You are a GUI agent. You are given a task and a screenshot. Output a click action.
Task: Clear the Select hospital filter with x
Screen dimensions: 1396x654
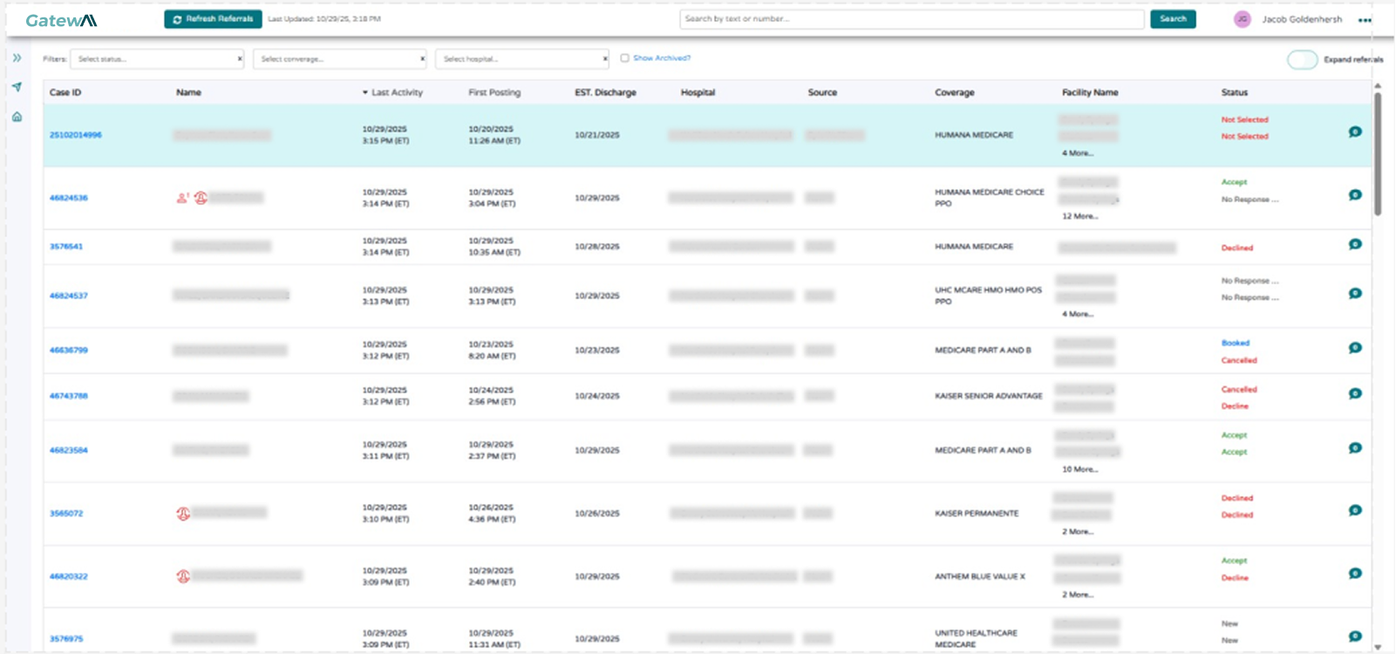605,59
